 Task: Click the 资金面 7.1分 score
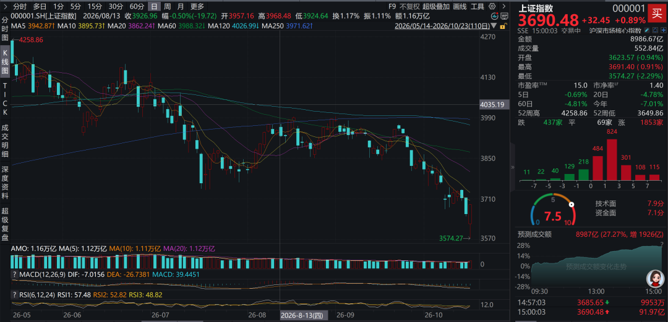coord(629,213)
